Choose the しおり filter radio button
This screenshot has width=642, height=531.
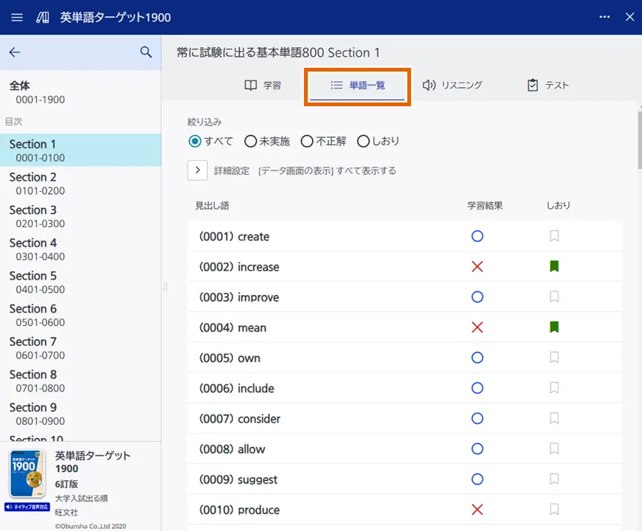pos(363,141)
